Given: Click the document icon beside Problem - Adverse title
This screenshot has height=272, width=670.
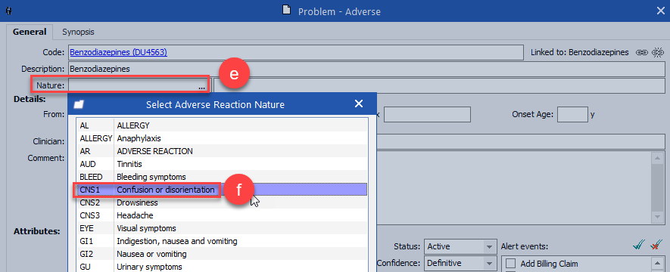Looking at the screenshot, I should pos(287,11).
